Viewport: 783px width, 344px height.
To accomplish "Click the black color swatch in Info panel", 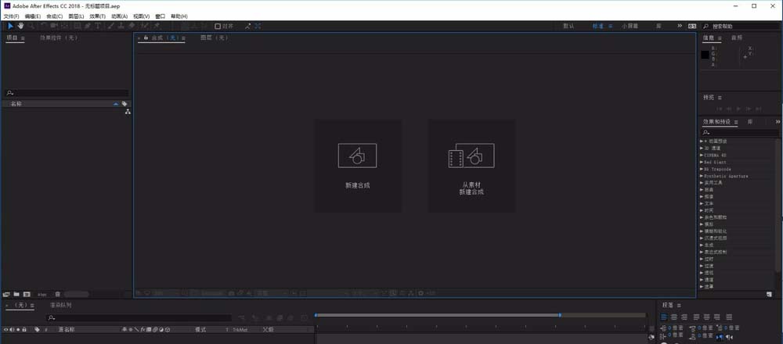I will pos(705,55).
